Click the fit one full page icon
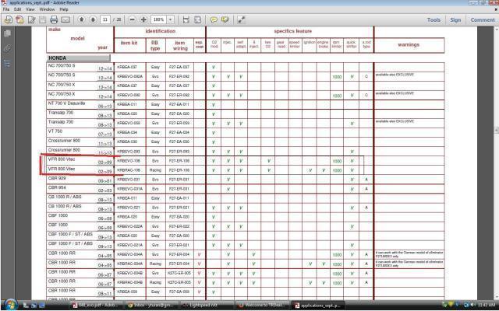 coord(197,19)
